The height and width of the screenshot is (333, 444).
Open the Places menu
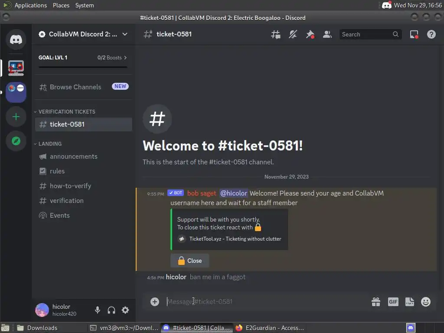click(x=61, y=5)
